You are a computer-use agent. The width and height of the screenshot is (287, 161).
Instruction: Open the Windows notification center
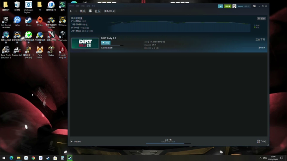pyautogui.click(x=282, y=158)
